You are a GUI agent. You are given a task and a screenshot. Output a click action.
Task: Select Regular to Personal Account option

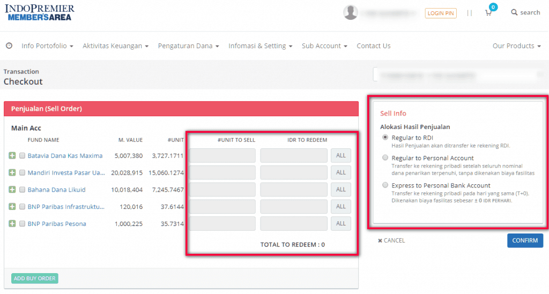tap(385, 158)
